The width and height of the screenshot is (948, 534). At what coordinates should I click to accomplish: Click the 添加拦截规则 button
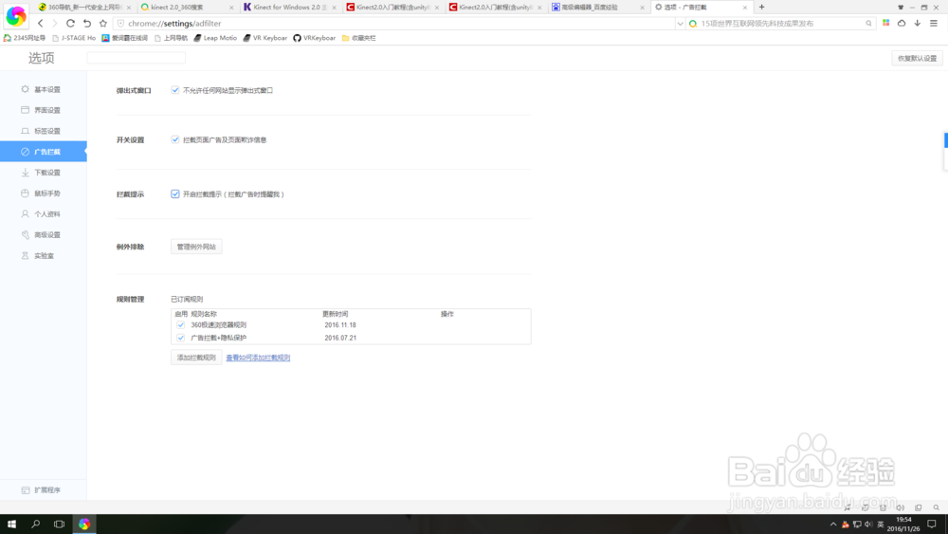[x=196, y=358]
